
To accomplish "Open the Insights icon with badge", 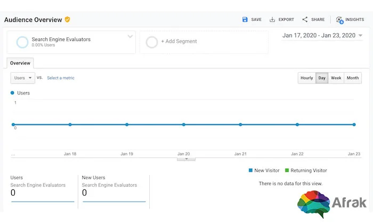I will [x=339, y=20].
